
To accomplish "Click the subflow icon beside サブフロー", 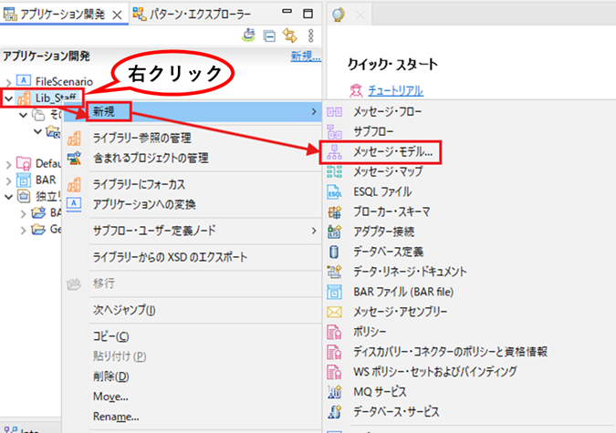I will tap(334, 132).
